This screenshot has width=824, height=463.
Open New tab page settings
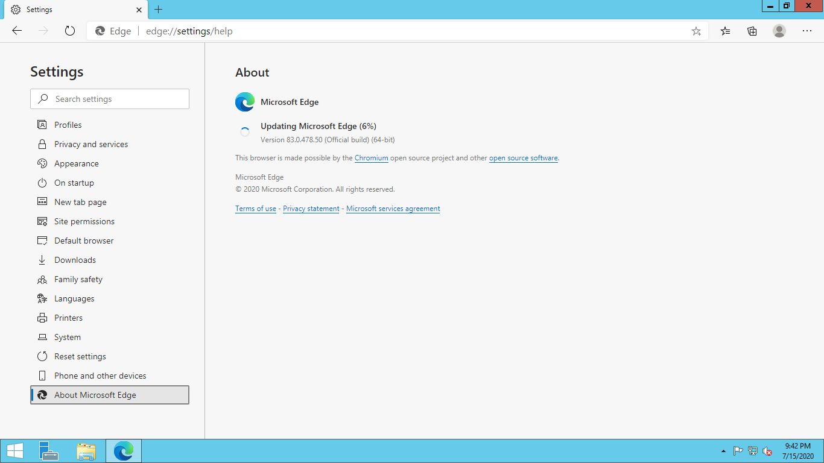click(x=110, y=202)
